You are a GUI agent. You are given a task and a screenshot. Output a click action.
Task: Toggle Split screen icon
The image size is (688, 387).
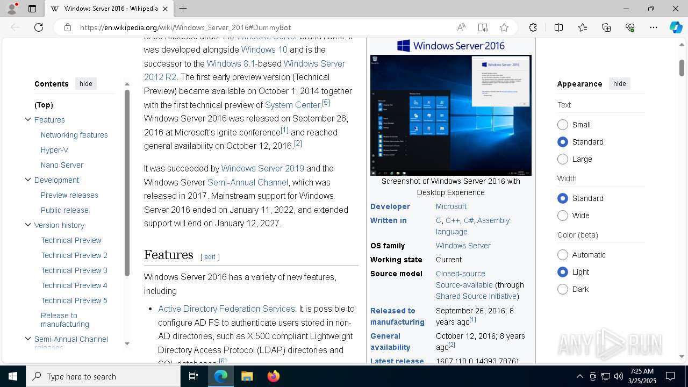click(x=558, y=27)
